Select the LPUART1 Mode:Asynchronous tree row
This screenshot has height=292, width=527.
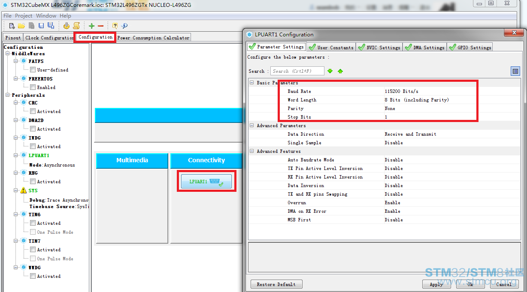click(x=52, y=165)
